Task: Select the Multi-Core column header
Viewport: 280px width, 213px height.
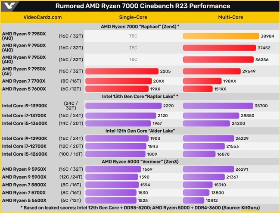Action: [231, 17]
